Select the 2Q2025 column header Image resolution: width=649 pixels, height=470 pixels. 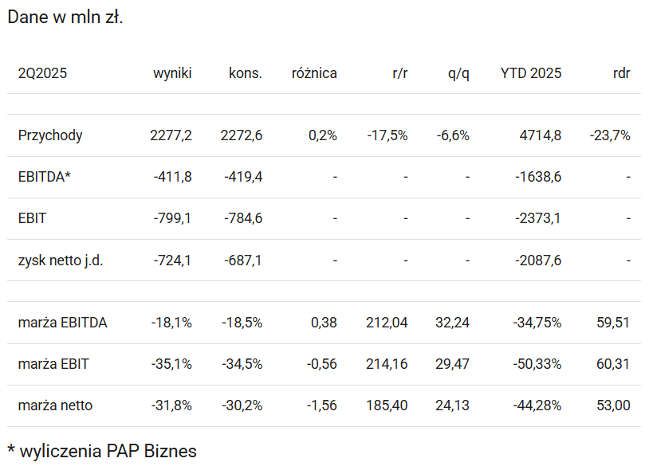coord(42,73)
